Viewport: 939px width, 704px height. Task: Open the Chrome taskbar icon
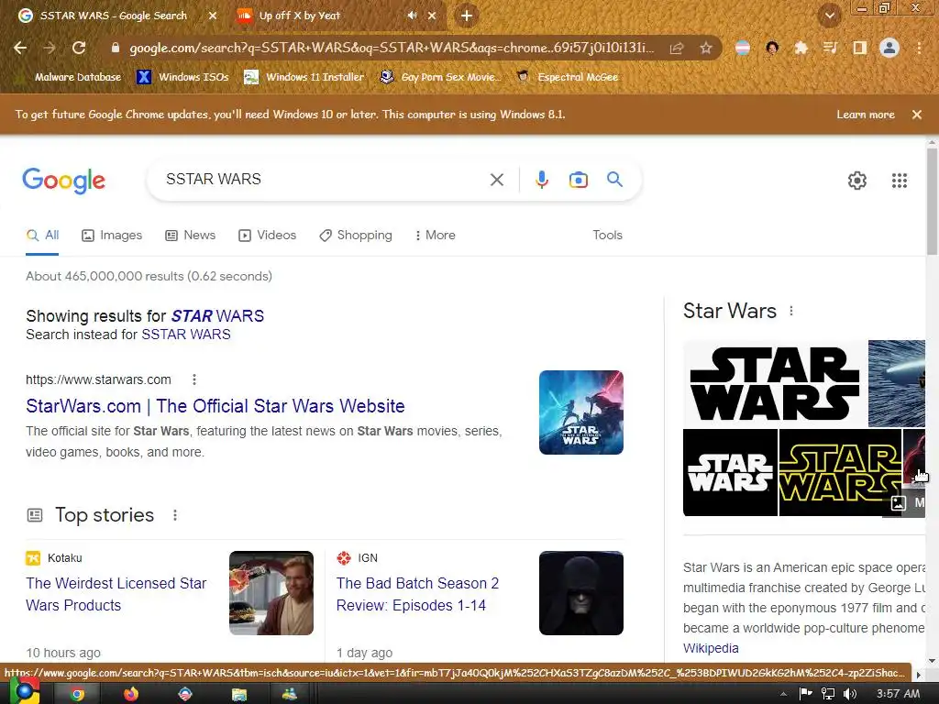77,694
